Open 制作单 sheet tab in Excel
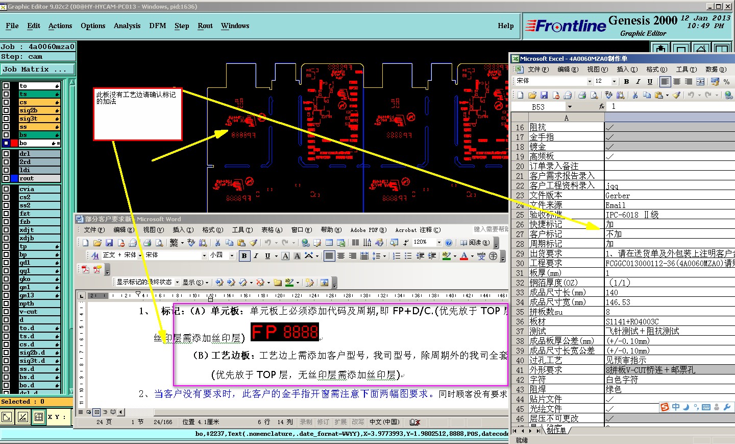 [556, 430]
